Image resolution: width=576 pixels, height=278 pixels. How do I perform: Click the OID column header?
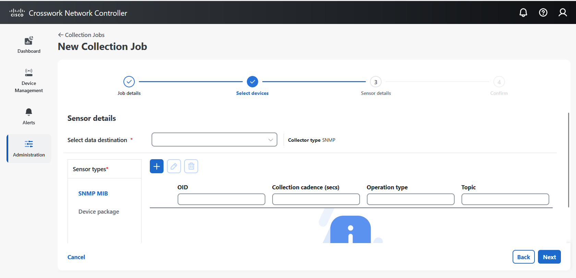183,187
